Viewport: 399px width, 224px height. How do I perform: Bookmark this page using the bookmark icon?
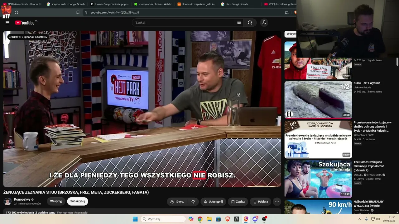(78, 12)
